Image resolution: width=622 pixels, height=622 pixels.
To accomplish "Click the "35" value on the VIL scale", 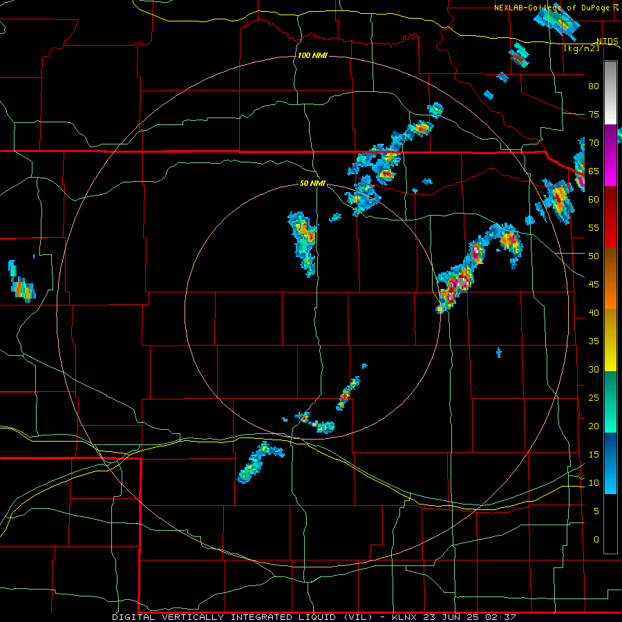I will pos(594,341).
